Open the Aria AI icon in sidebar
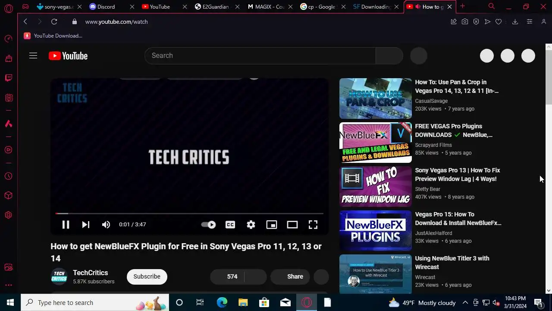The height and width of the screenshot is (311, 552). pos(9,124)
